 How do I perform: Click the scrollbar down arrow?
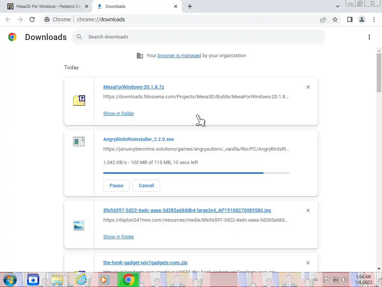click(x=379, y=269)
